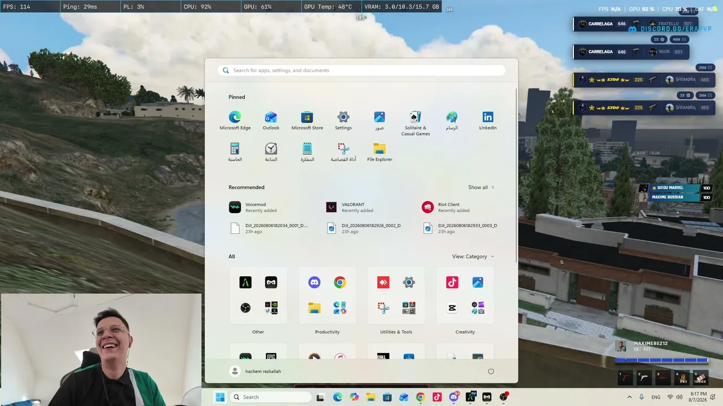This screenshot has width=723, height=406.
Task: Switch to Discord on the taskbar
Action: [x=454, y=397]
